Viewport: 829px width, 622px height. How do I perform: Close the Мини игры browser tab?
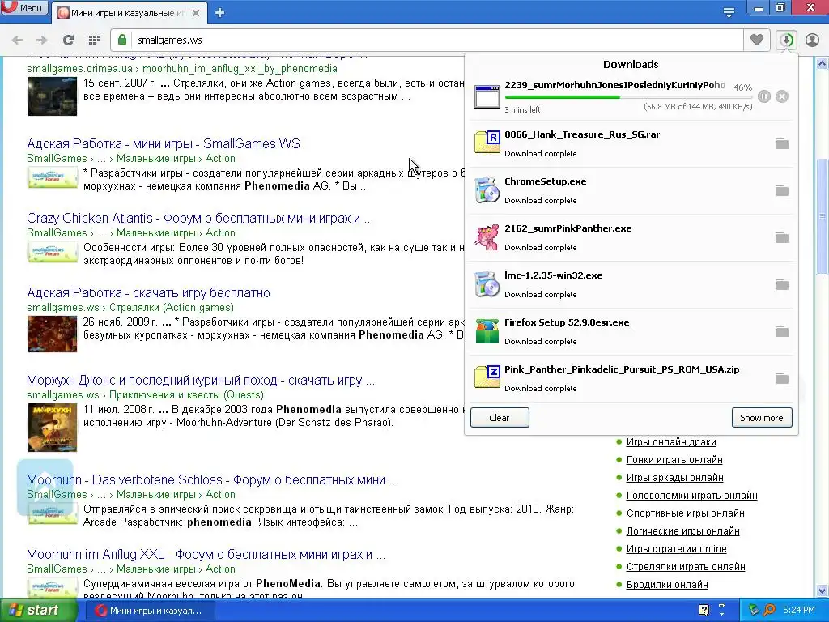[x=196, y=13]
